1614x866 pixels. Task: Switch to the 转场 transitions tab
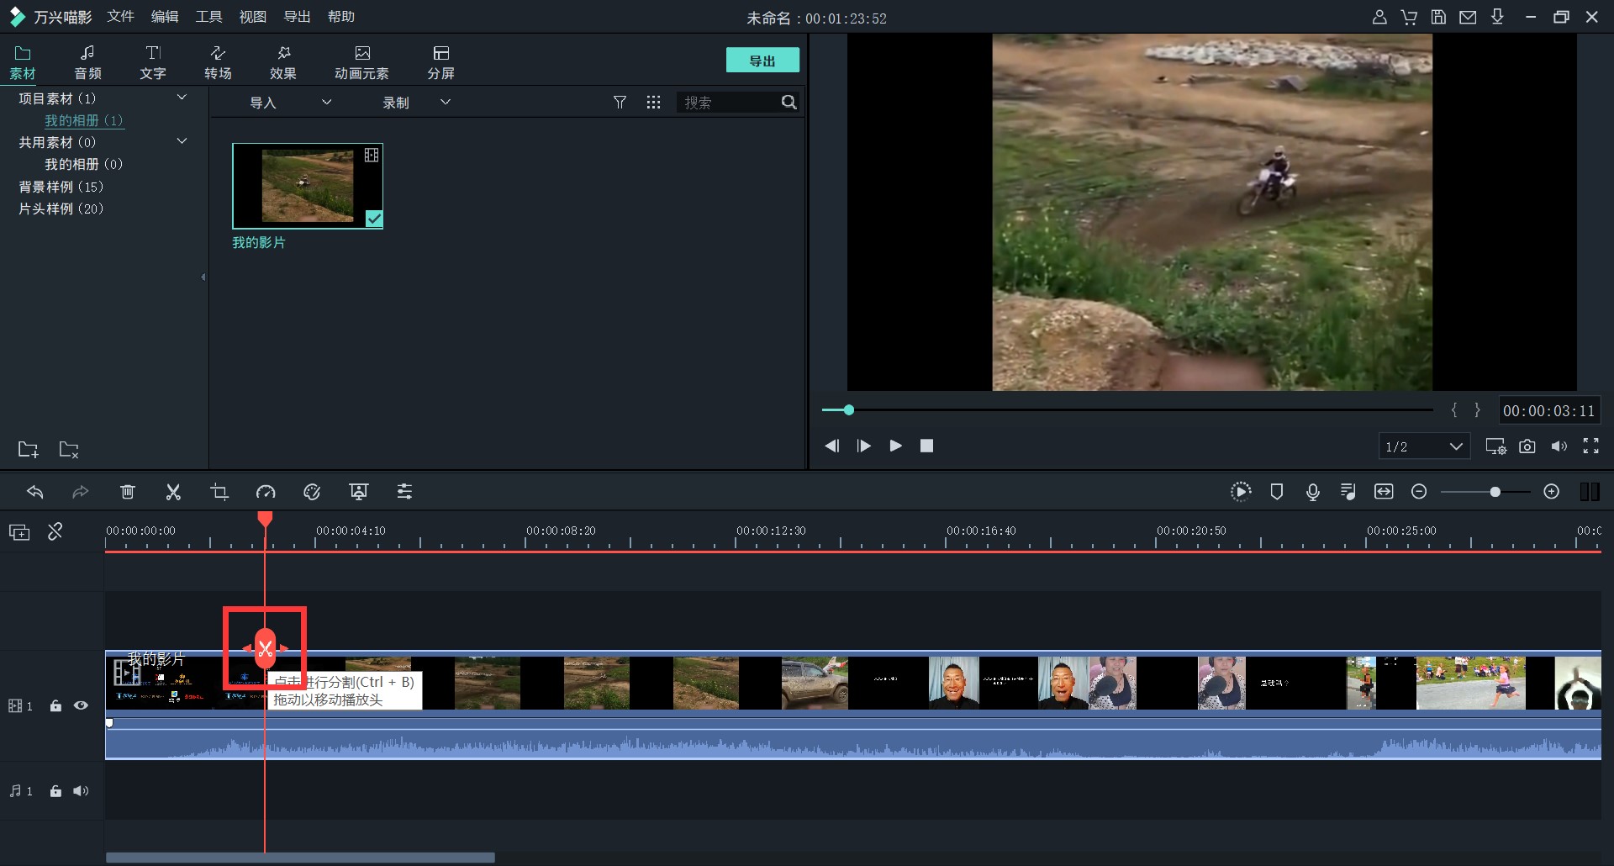[x=218, y=63]
